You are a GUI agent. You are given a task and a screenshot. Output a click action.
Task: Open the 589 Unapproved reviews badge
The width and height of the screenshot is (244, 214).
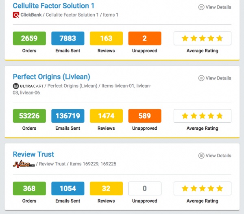(145, 116)
